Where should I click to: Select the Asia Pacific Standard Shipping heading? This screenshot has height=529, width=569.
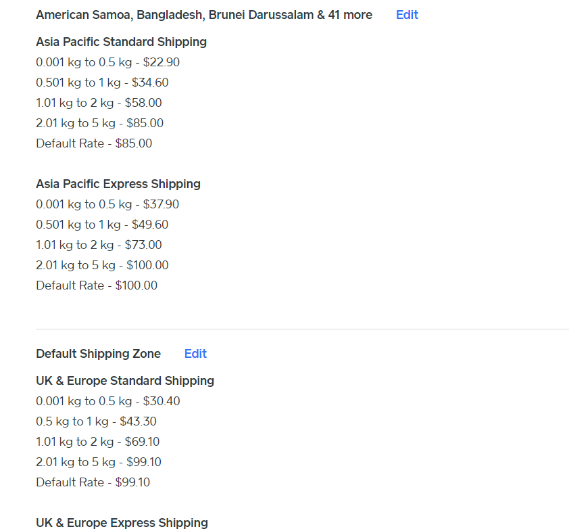[x=121, y=42]
